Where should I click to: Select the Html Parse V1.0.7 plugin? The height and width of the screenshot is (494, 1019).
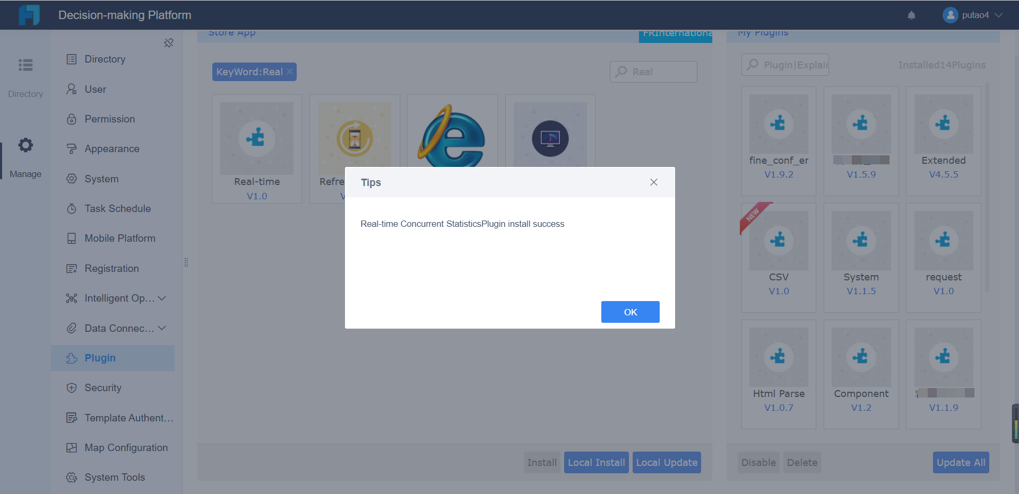tap(779, 374)
